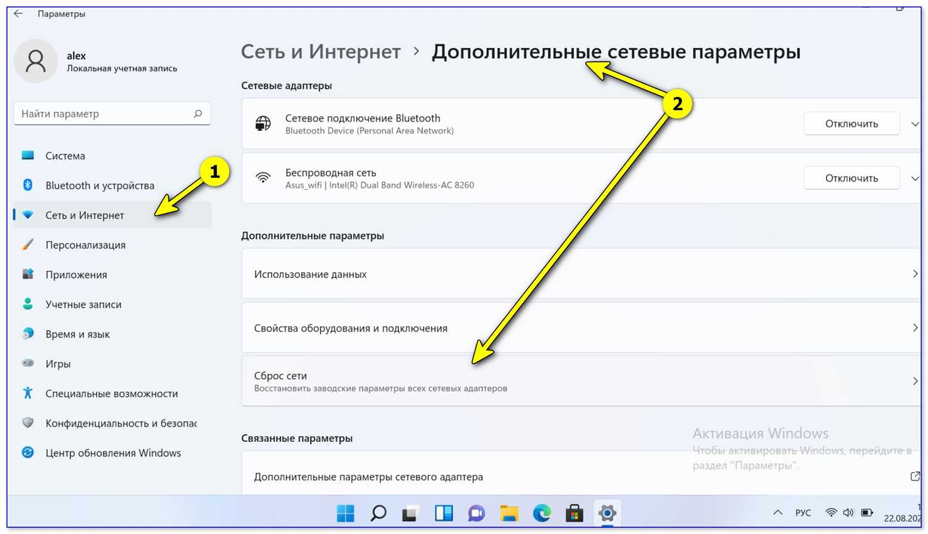Switch input language РУС
The height and width of the screenshot is (534, 928).
[x=803, y=513]
